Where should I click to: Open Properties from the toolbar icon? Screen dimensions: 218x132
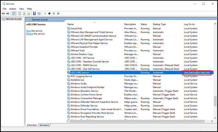point(20,14)
